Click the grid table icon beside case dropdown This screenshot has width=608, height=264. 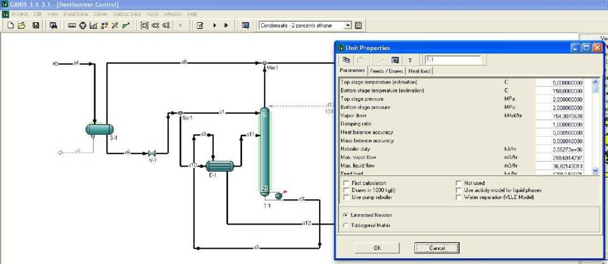tap(358, 25)
